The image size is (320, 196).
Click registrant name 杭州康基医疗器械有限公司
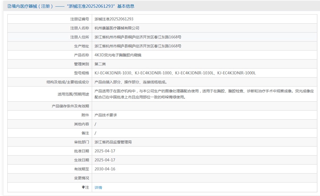tap(117, 28)
